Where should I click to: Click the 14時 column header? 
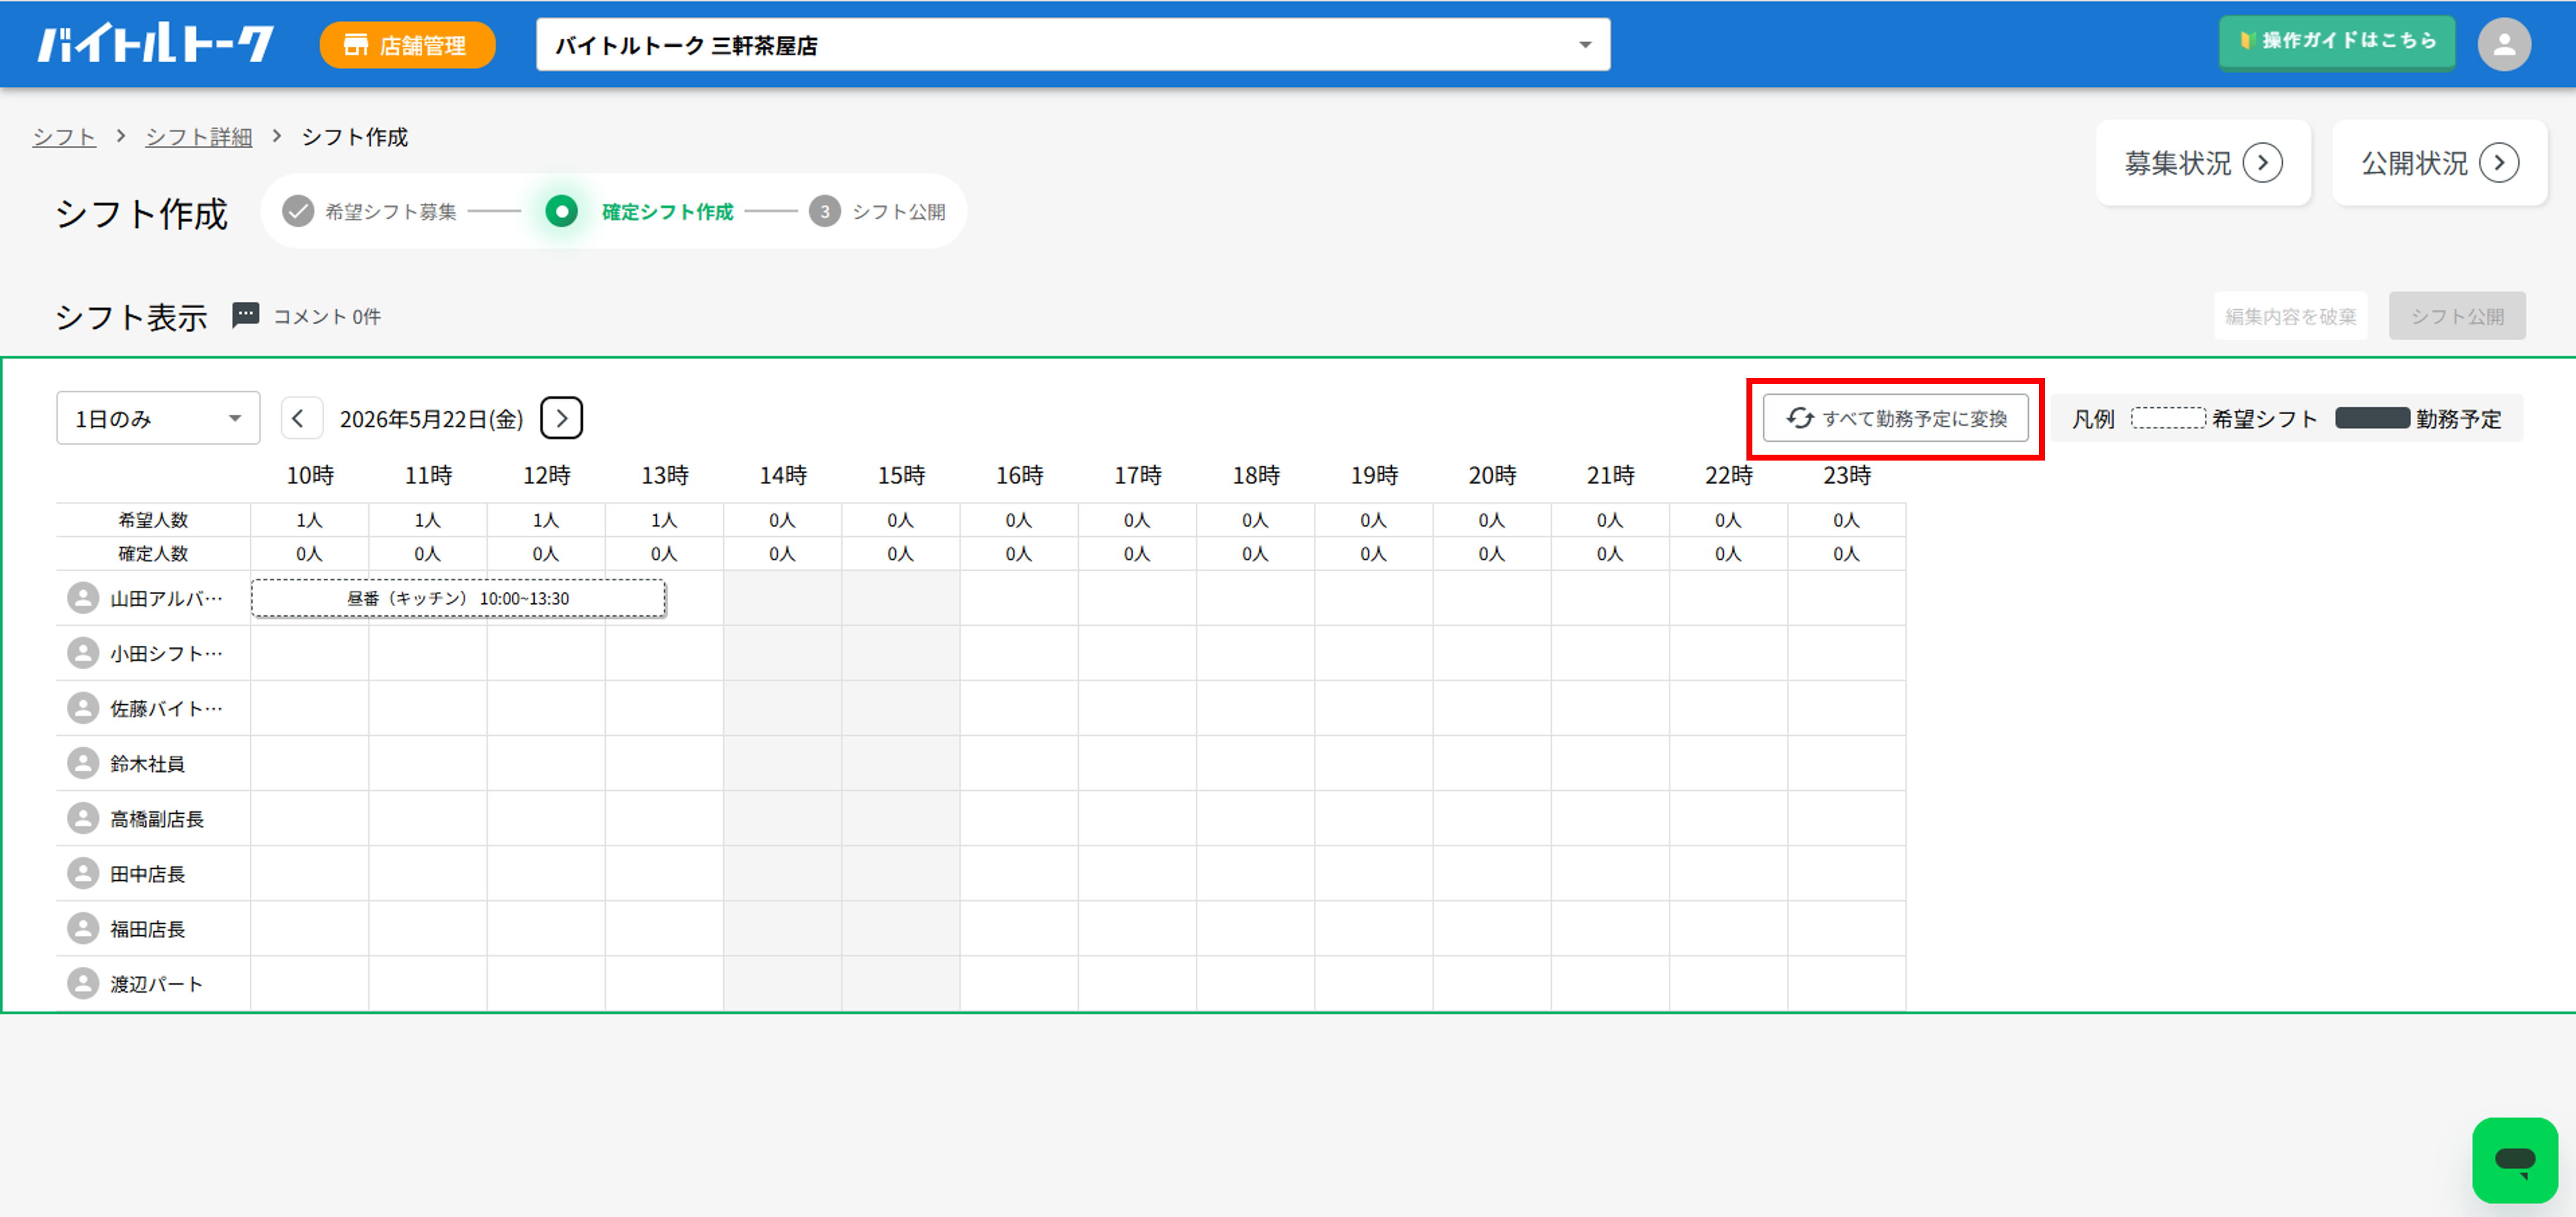(783, 476)
